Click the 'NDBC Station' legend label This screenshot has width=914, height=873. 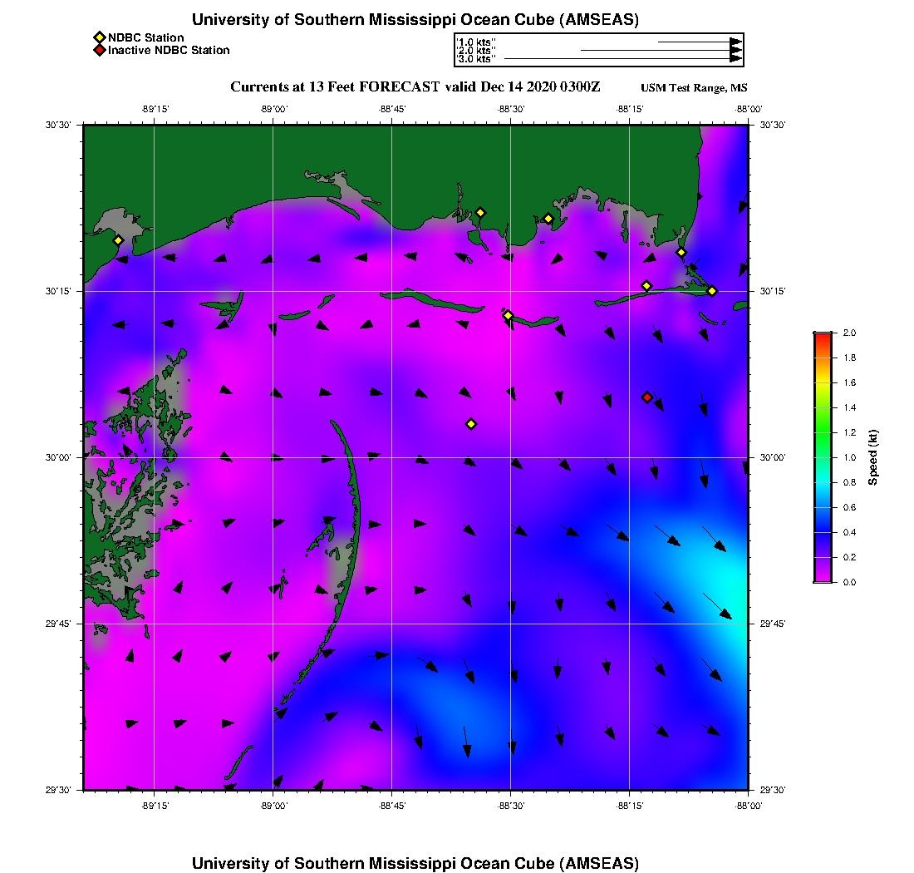(x=146, y=38)
